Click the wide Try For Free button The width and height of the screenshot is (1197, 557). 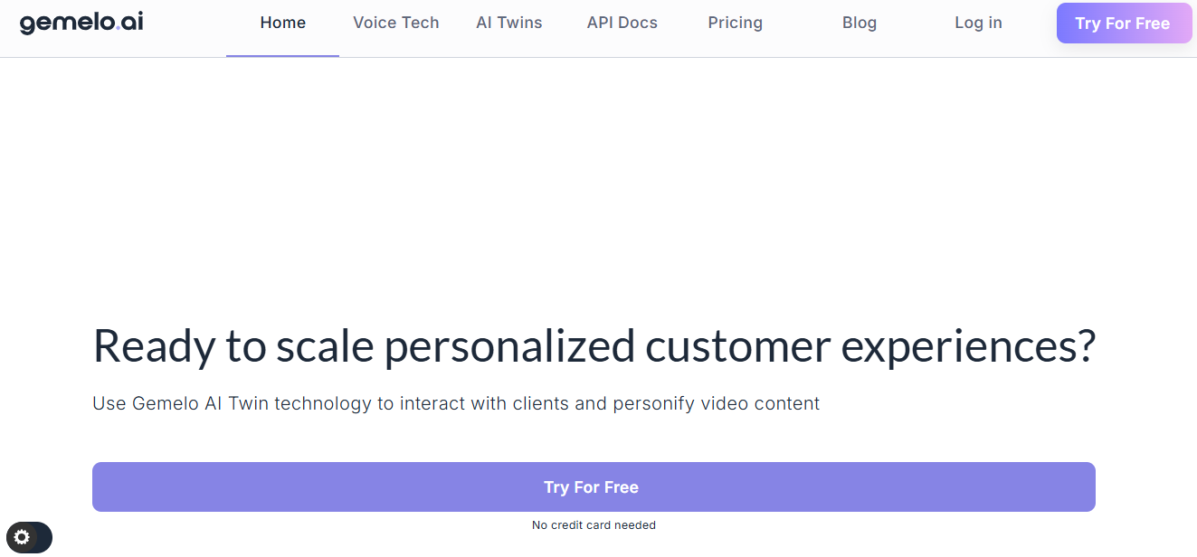pos(594,487)
